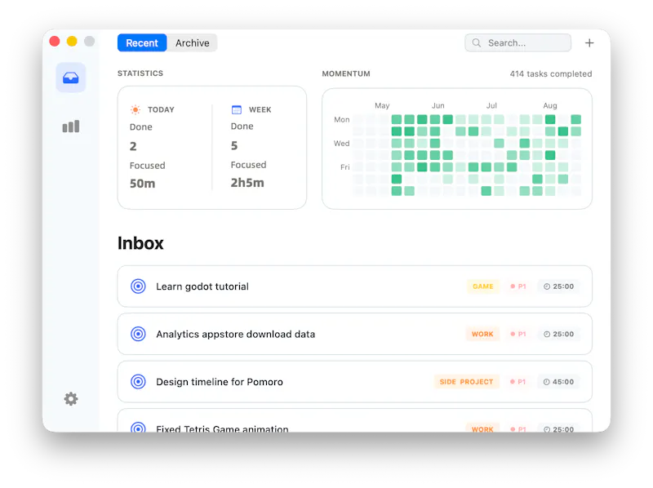Click the 414 tasks completed text

(x=550, y=73)
